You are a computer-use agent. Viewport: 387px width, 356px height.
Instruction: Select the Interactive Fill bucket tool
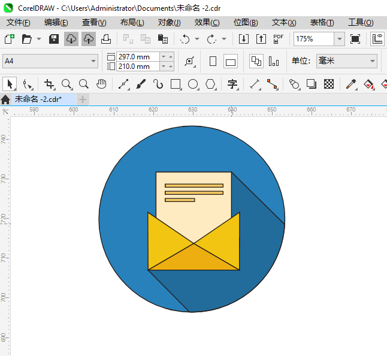click(369, 84)
